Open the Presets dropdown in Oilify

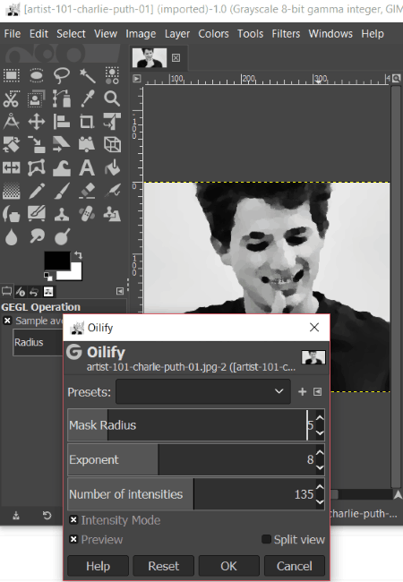[203, 391]
